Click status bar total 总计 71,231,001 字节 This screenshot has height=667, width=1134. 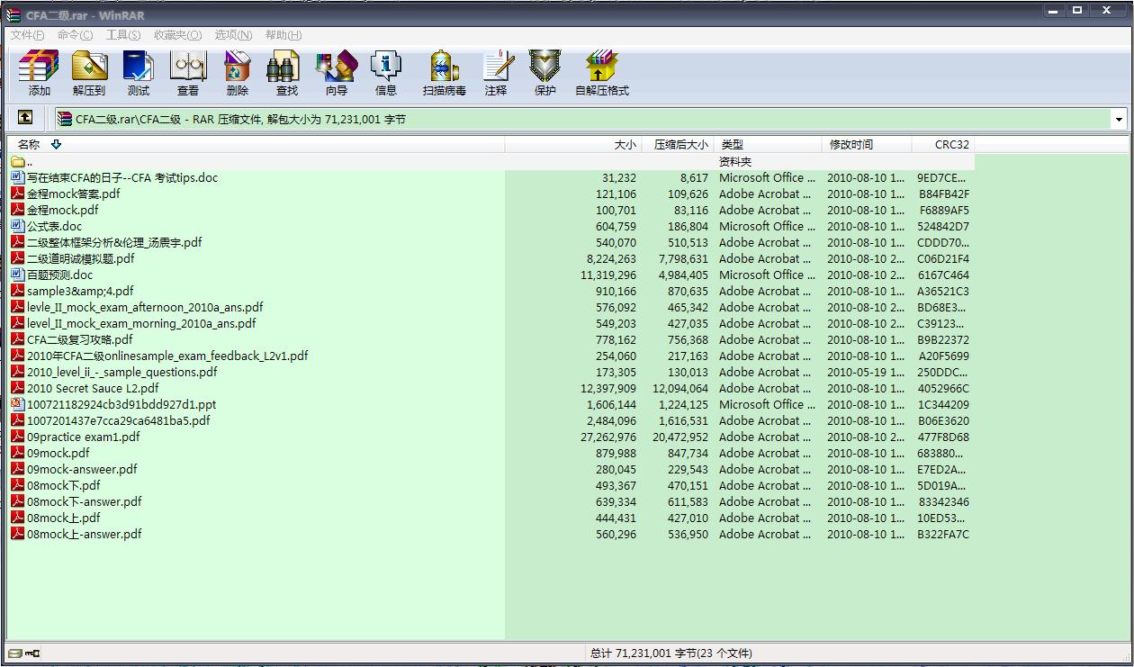[x=671, y=653]
